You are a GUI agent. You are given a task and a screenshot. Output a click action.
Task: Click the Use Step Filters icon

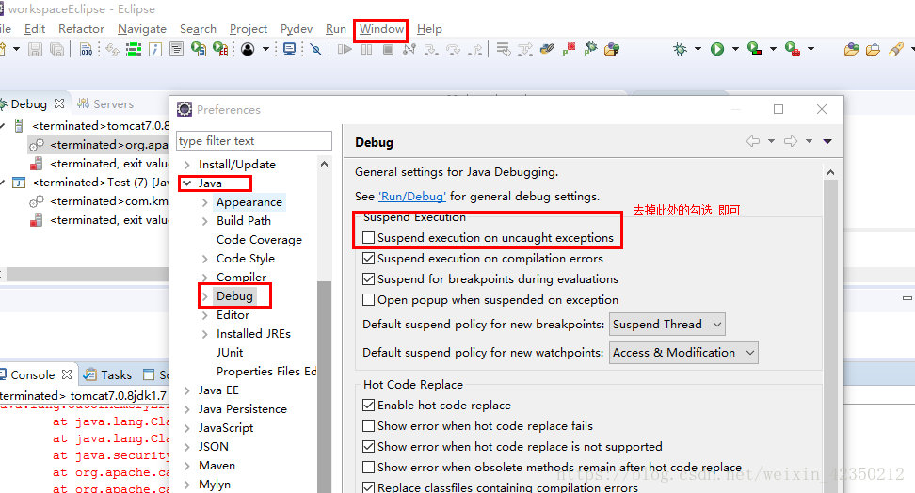point(525,50)
